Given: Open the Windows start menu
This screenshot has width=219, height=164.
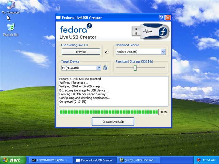Looking at the screenshot, I should [x=13, y=160].
